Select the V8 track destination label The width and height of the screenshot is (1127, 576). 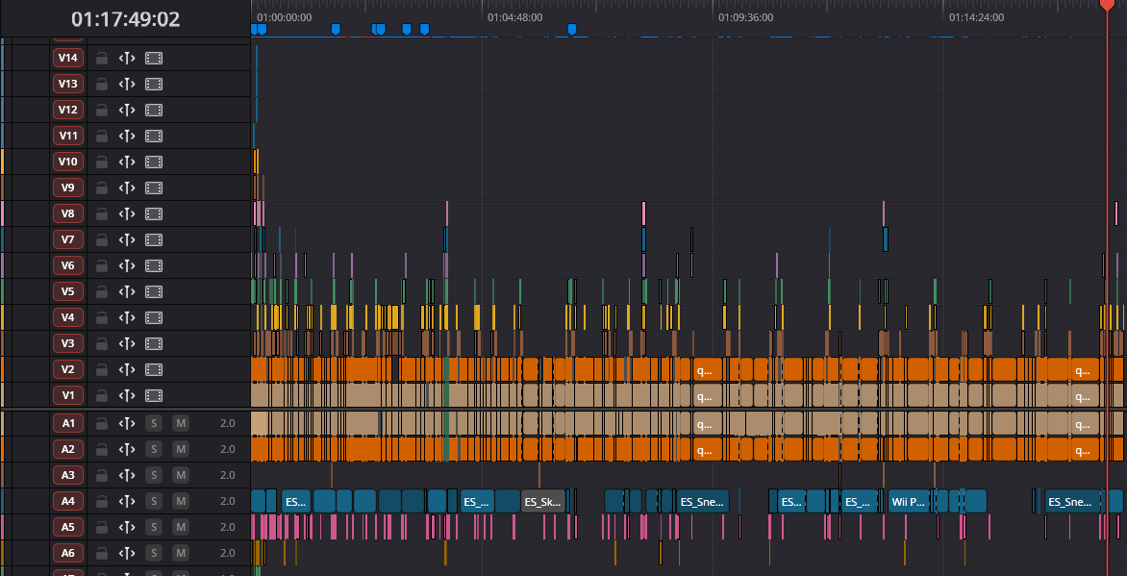[67, 213]
